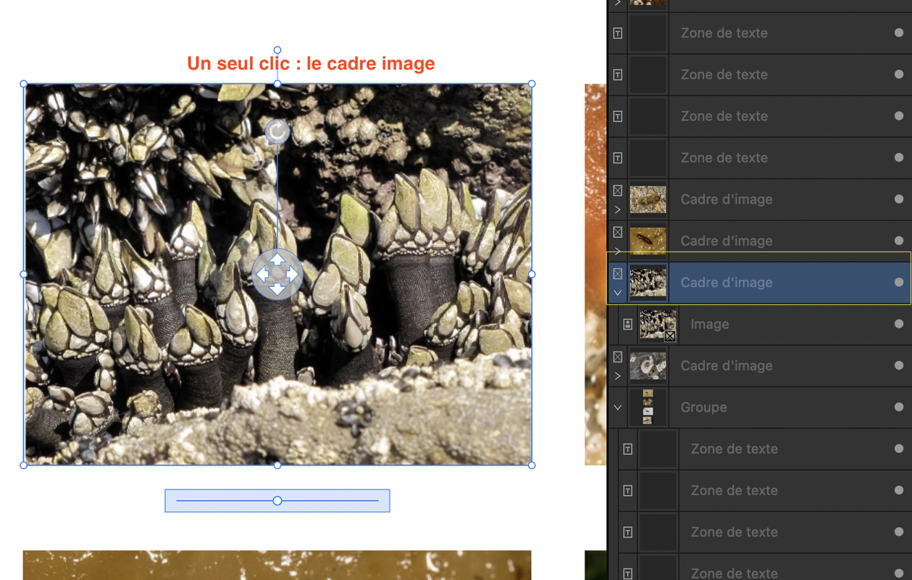The width and height of the screenshot is (912, 580).
Task: Click the four-arrow pan content icon
Action: pyautogui.click(x=277, y=274)
